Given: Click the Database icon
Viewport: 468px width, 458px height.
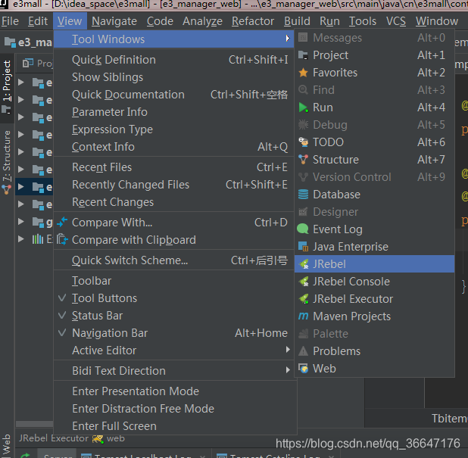Looking at the screenshot, I should (x=303, y=195).
